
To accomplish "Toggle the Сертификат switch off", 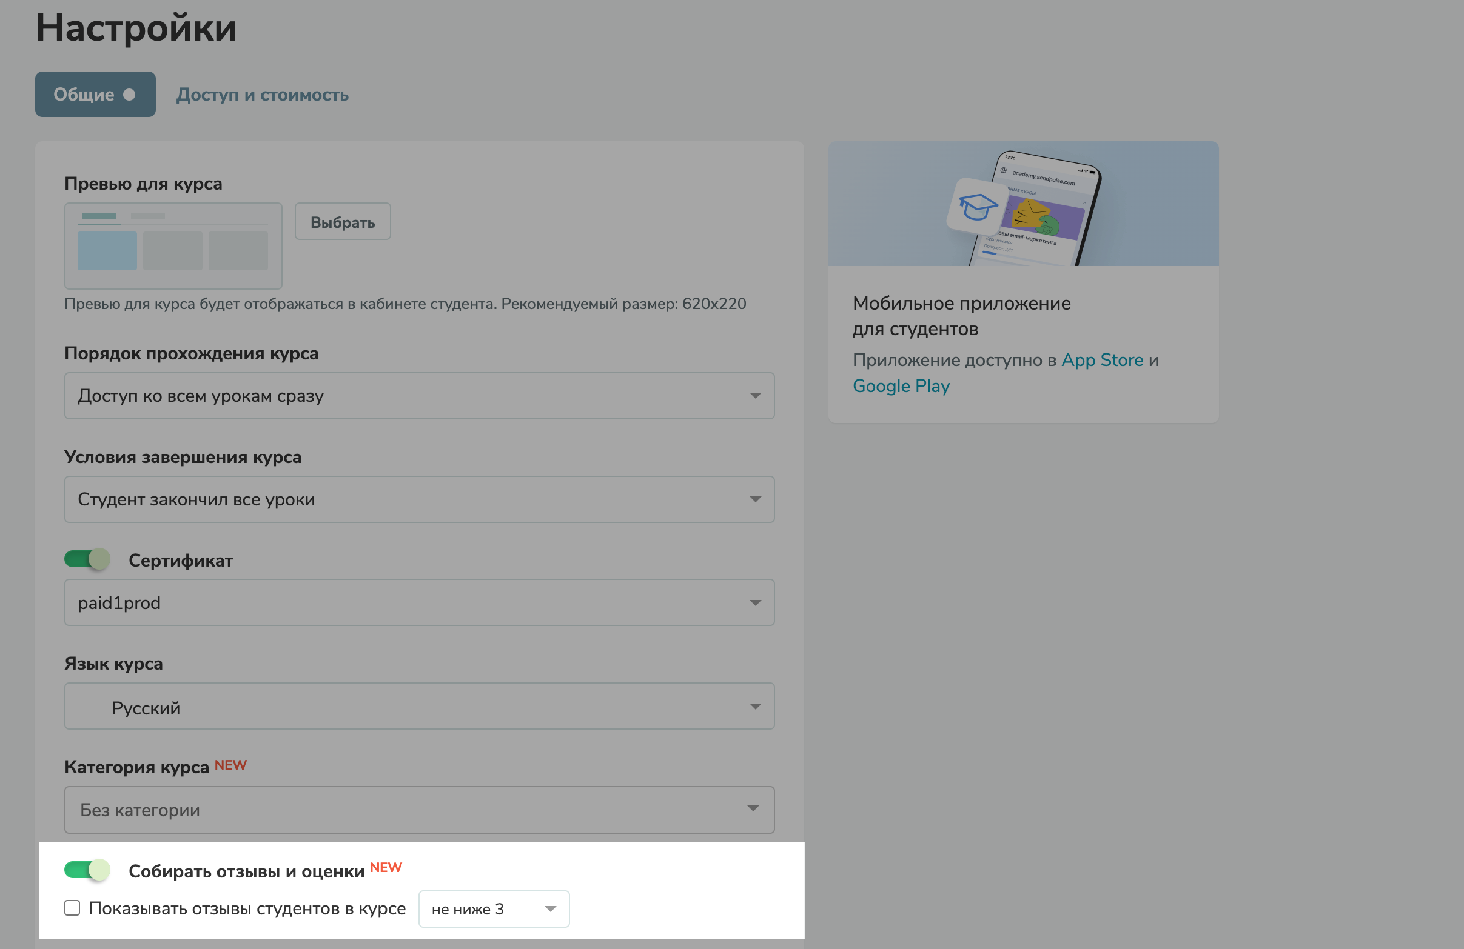I will [x=87, y=559].
